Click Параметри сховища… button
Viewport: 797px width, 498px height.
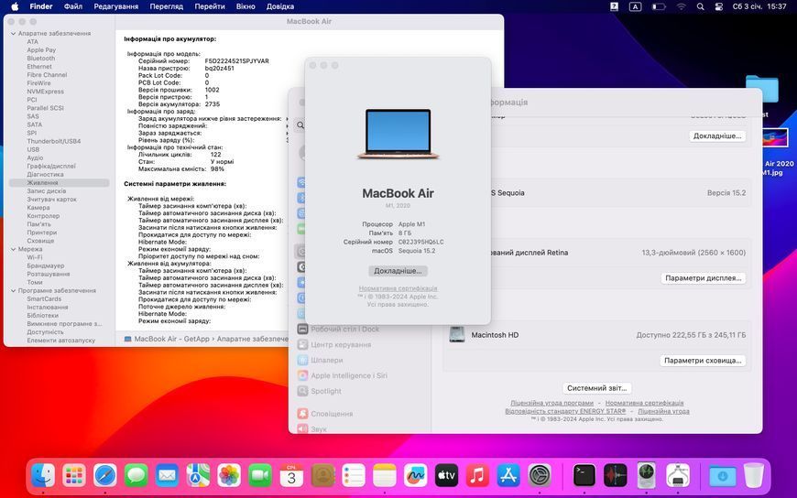pyautogui.click(x=703, y=361)
